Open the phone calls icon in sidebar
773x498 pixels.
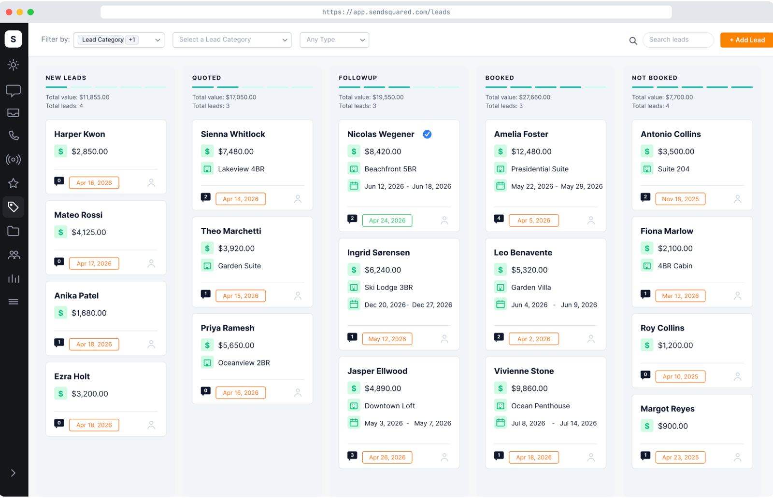pyautogui.click(x=14, y=136)
